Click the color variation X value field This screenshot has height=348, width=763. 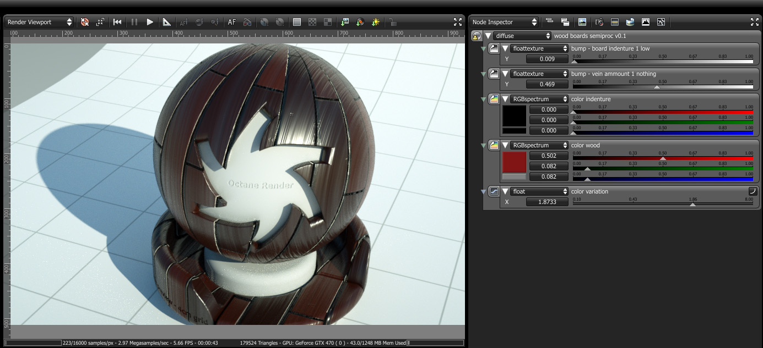(546, 202)
